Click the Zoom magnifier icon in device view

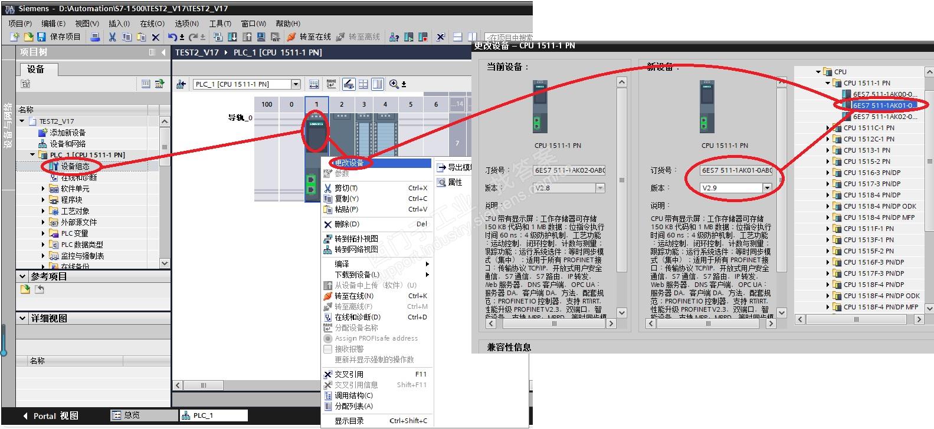click(x=394, y=84)
